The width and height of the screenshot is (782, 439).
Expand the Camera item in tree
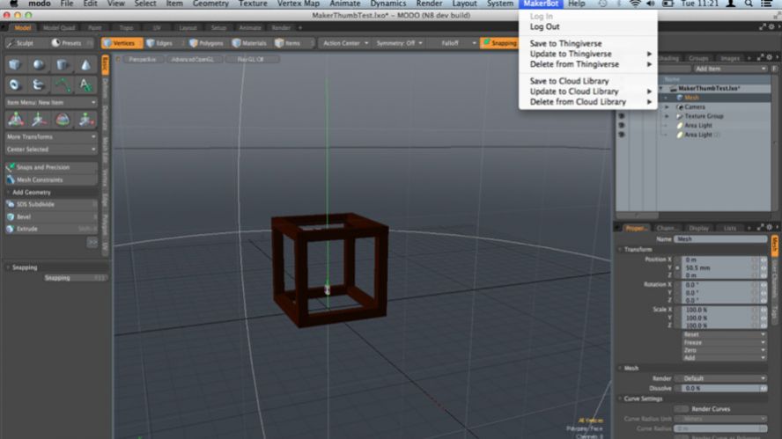[668, 107]
